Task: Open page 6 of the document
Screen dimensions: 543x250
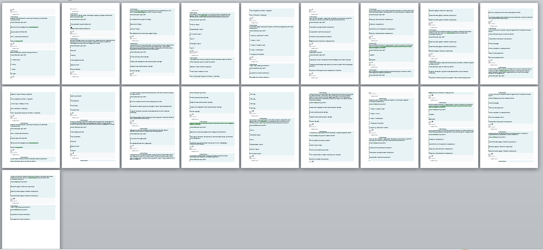Action: (330, 44)
